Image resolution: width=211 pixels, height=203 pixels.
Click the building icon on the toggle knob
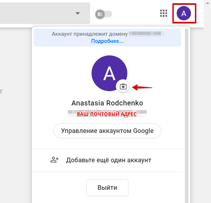tap(100, 14)
